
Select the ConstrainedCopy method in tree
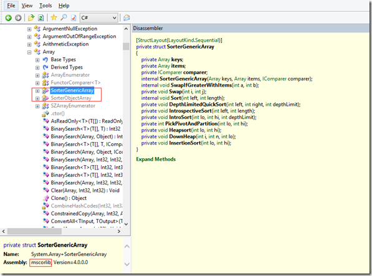[87, 214]
